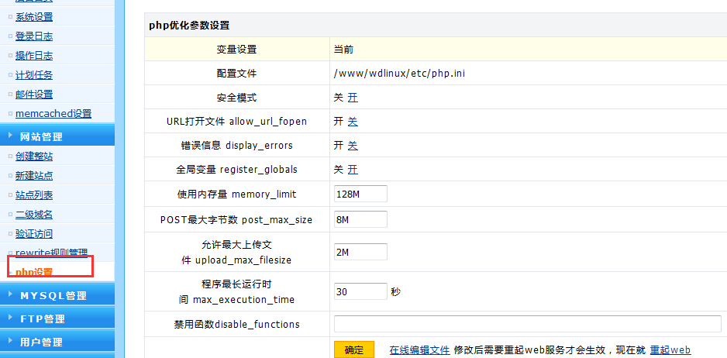The image size is (727, 358).
Task: Enable register_globals using the 开 link
Action: (x=353, y=170)
